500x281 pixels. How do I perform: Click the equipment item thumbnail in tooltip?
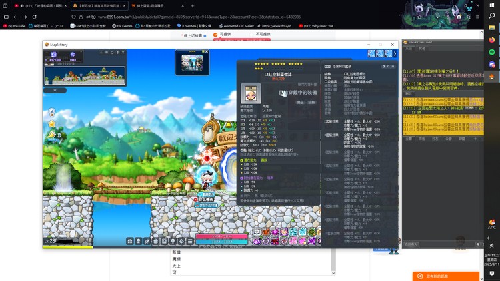pyautogui.click(x=251, y=93)
